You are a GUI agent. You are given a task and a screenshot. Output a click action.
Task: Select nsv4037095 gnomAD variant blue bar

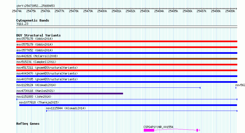click(127, 82)
